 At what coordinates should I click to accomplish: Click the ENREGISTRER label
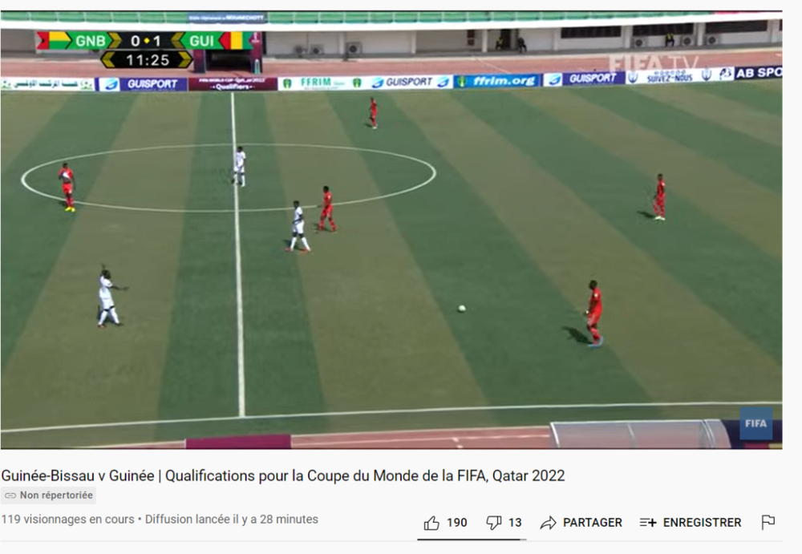coord(702,523)
